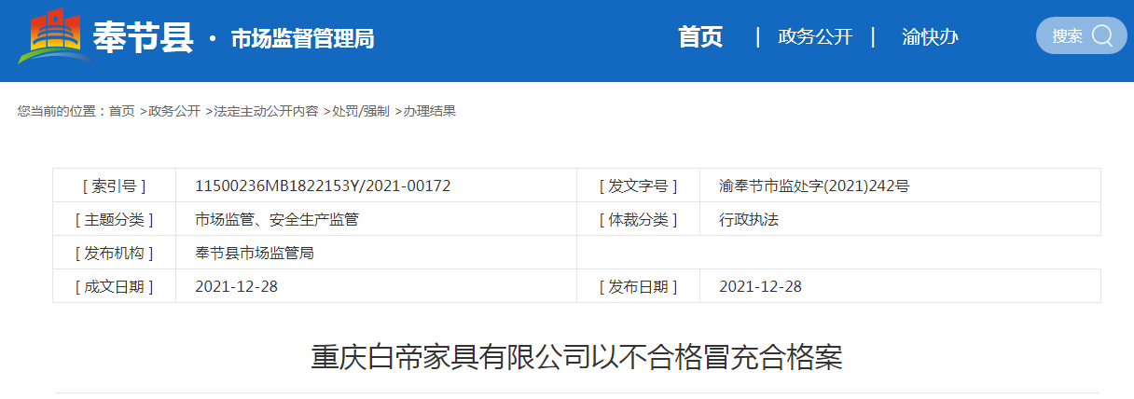Screen dimensions: 1134x399
Task: Click the [ 发布日期 ] label cell
Action: tap(638, 286)
